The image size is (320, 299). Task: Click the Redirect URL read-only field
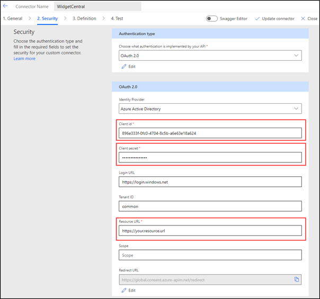pos(210,279)
